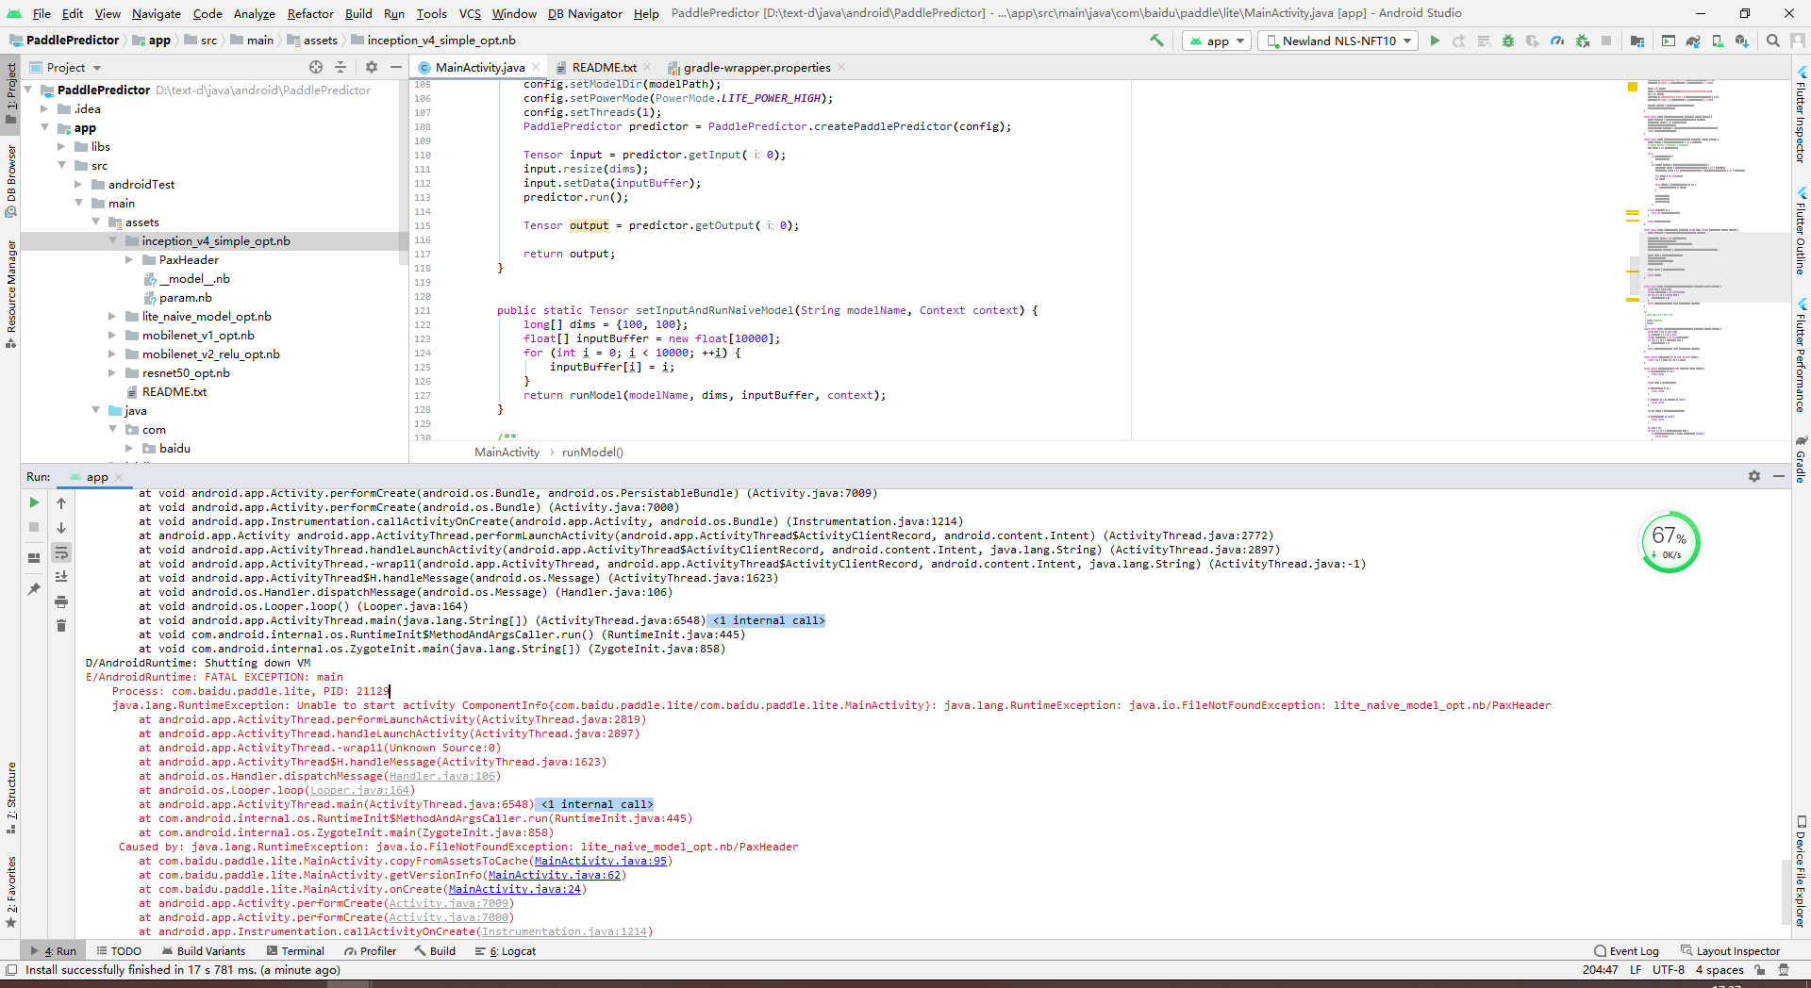Image resolution: width=1811 pixels, height=988 pixels.
Task: Open AVD Manager icon
Action: pyautogui.click(x=1718, y=41)
